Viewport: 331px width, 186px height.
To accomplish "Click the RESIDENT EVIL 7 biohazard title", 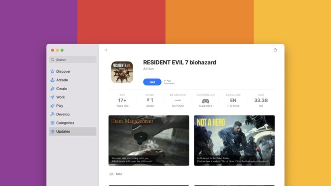I will [x=180, y=62].
